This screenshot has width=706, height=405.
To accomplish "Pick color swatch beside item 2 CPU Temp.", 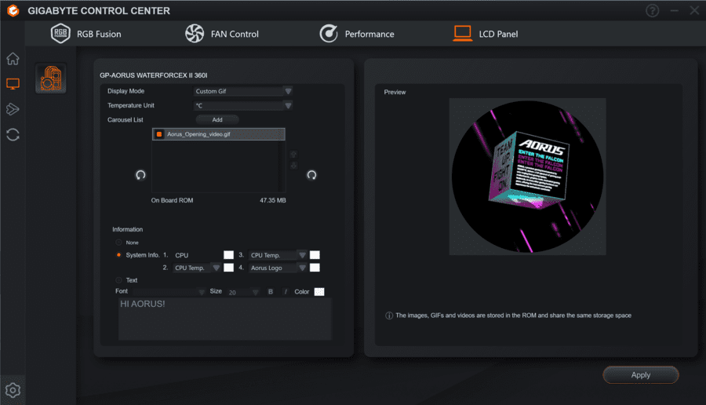I will click(x=229, y=268).
